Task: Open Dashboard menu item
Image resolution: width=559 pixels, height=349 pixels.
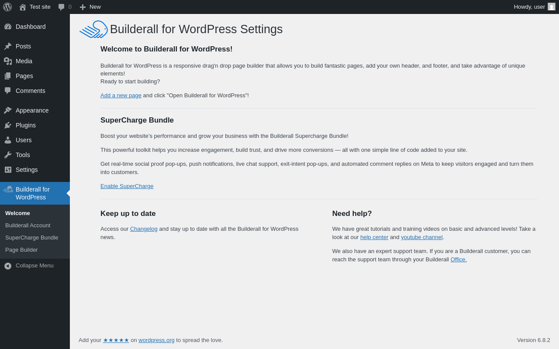Action: pyautogui.click(x=35, y=27)
